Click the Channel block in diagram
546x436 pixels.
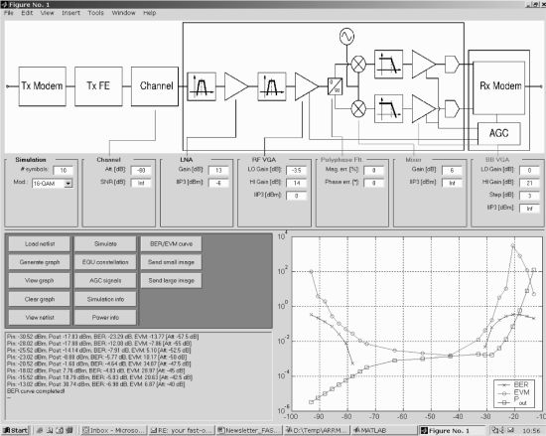point(155,86)
